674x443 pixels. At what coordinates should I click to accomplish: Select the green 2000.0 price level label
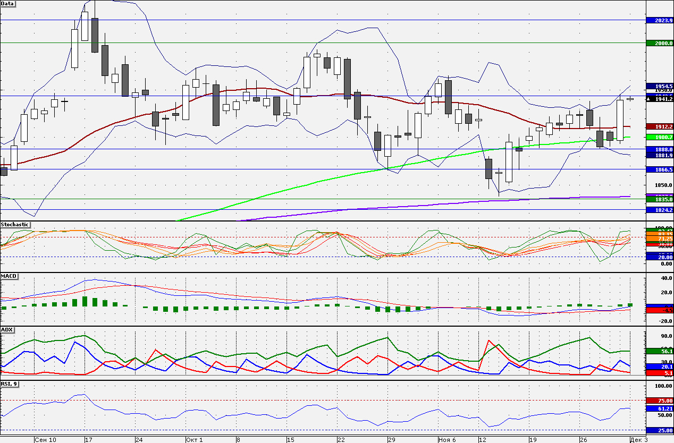click(660, 43)
